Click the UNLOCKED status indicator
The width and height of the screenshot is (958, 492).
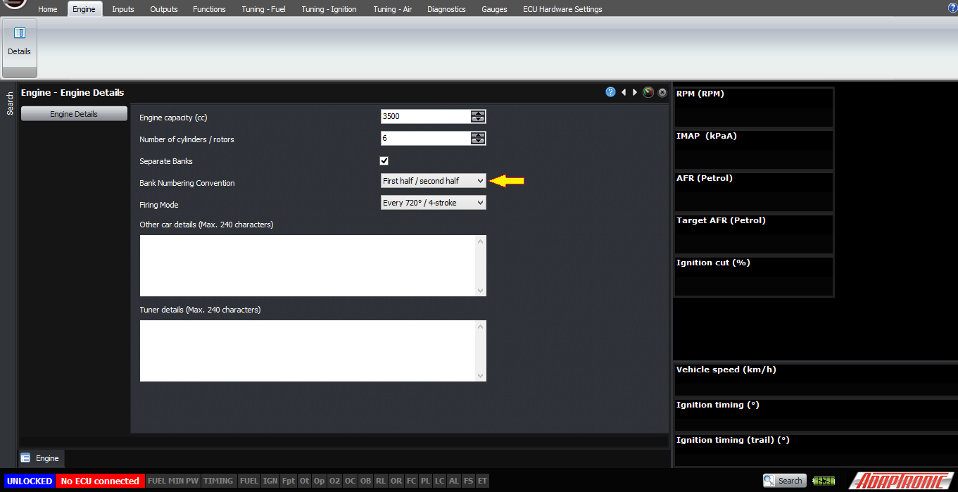[30, 481]
